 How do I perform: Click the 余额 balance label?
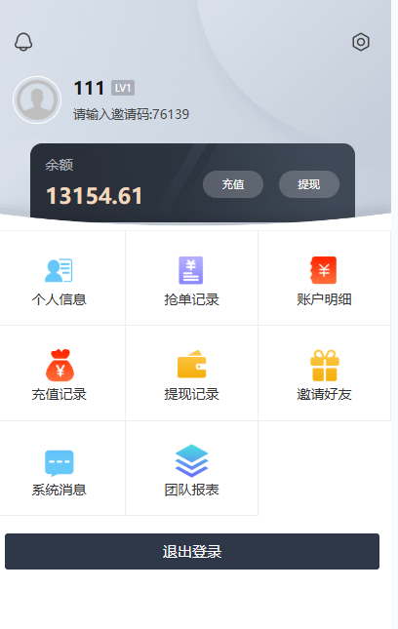coord(59,165)
